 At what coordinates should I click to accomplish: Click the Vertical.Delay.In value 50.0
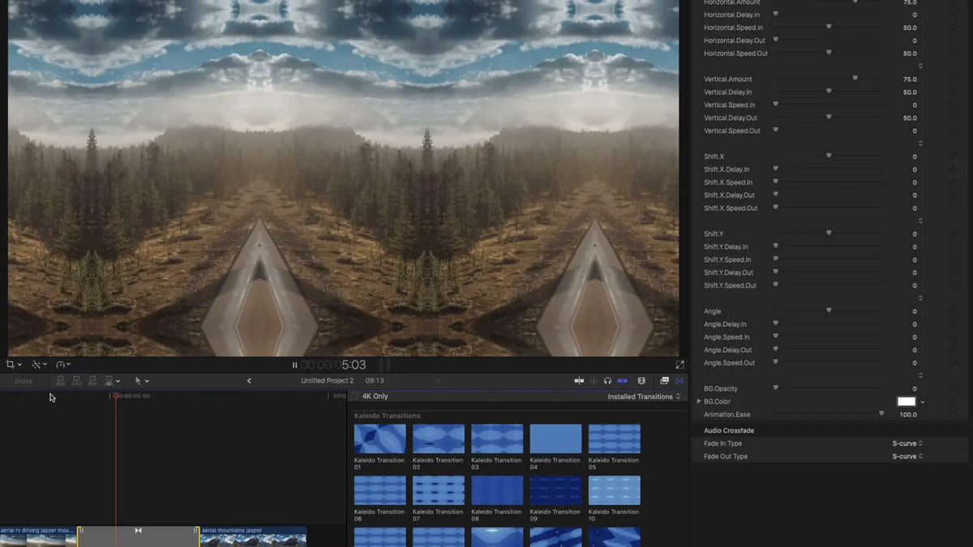(x=910, y=92)
